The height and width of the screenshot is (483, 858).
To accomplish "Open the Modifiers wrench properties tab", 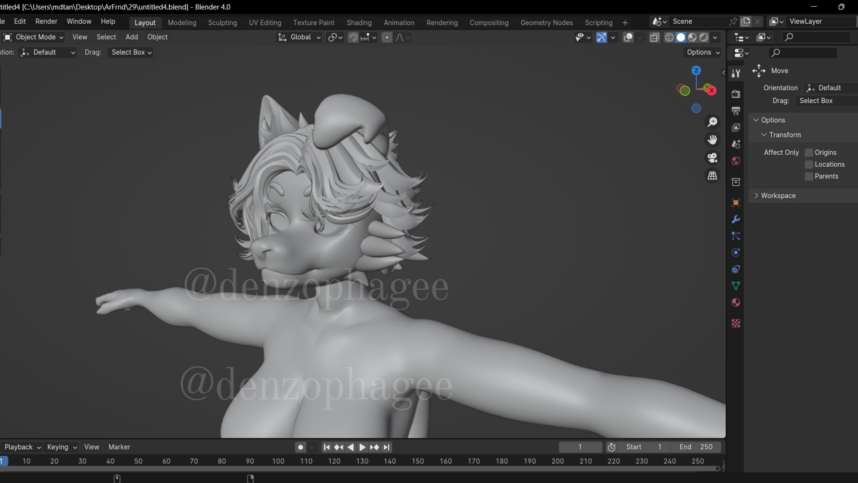I will tap(736, 219).
